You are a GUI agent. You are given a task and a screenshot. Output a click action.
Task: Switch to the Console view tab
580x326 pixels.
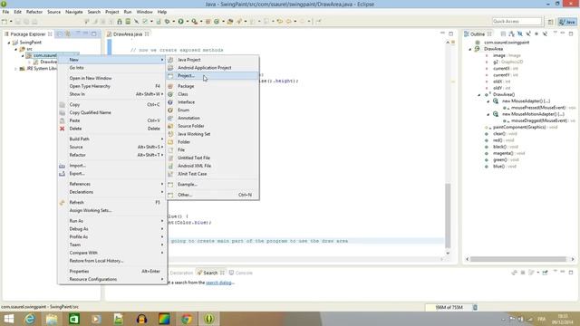tap(241, 273)
